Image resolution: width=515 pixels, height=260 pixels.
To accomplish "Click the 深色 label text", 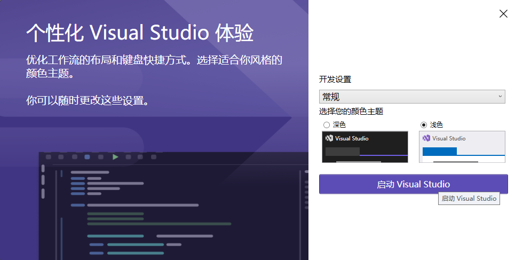I will pos(339,125).
